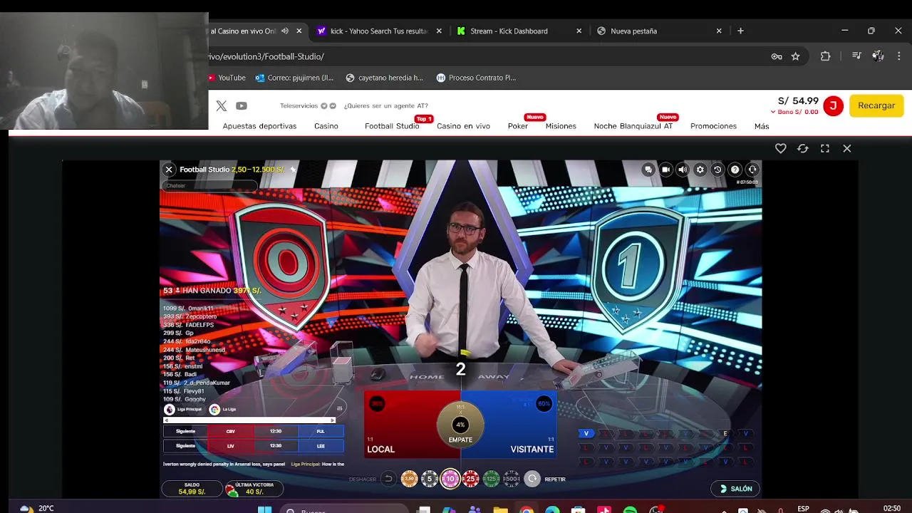Expand the Bono S/ 0.00 dropdown
This screenshot has width=912, height=513.
point(794,112)
